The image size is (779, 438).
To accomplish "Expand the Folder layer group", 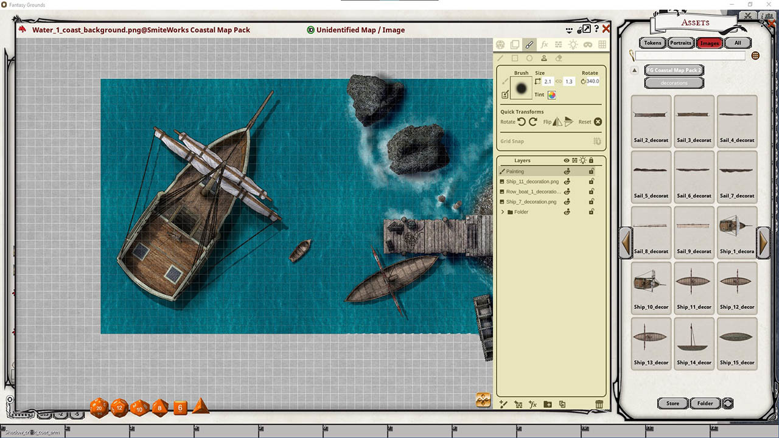I will point(501,212).
